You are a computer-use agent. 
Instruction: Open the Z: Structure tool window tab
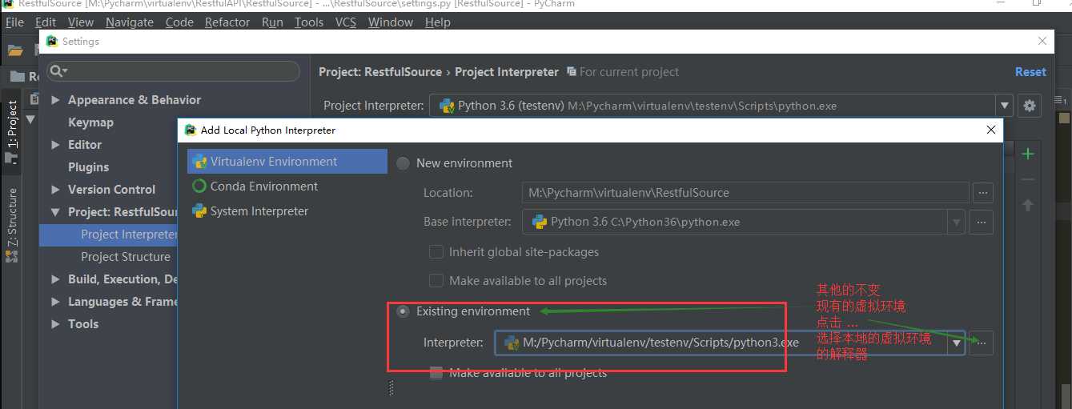pos(11,226)
